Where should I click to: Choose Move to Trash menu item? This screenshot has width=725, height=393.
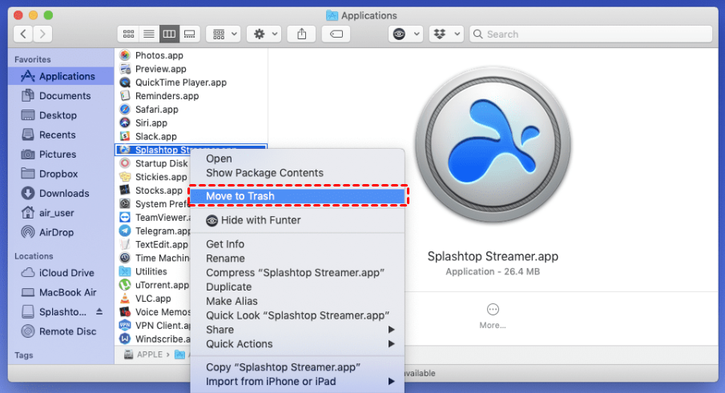click(x=297, y=196)
